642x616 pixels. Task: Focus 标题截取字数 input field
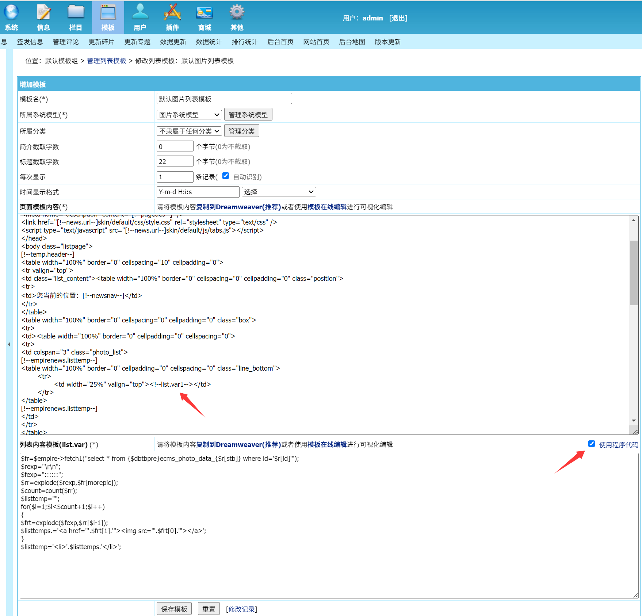[x=175, y=161]
